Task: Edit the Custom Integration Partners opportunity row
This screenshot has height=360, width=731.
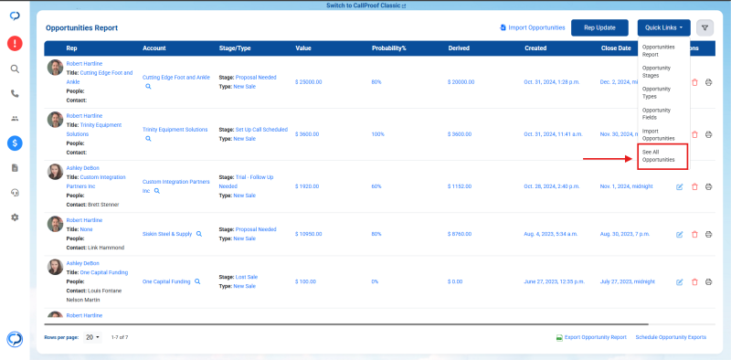Action: 679,186
